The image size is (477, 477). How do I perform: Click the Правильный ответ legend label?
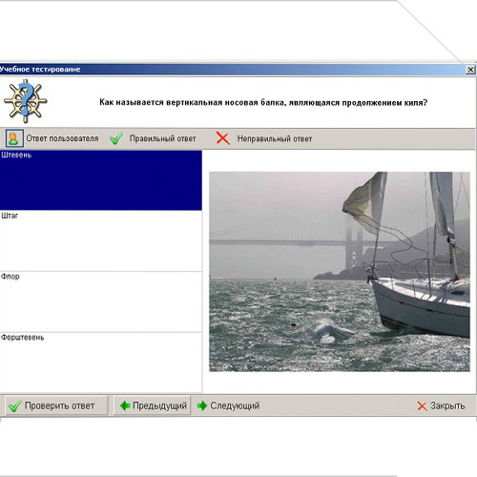pos(162,138)
